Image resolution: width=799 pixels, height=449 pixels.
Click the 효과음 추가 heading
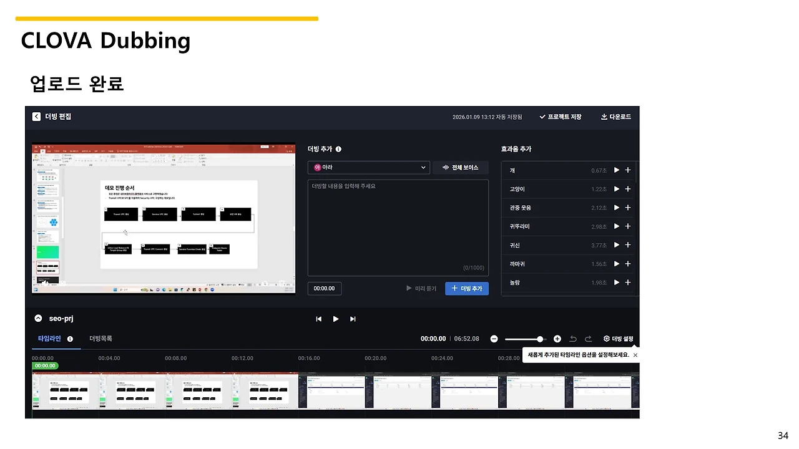click(x=516, y=149)
